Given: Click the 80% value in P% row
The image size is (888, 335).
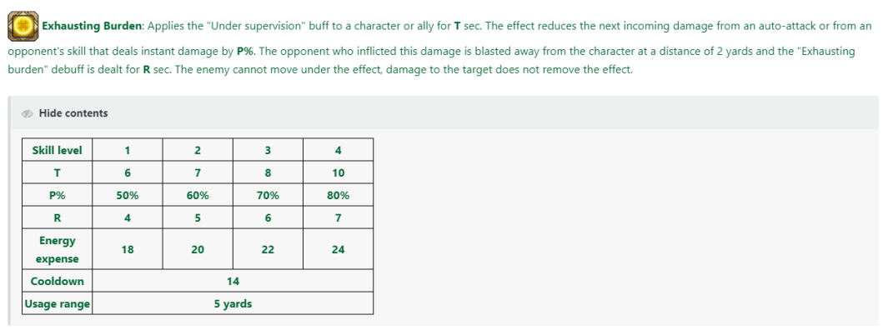Looking at the screenshot, I should [x=338, y=195].
